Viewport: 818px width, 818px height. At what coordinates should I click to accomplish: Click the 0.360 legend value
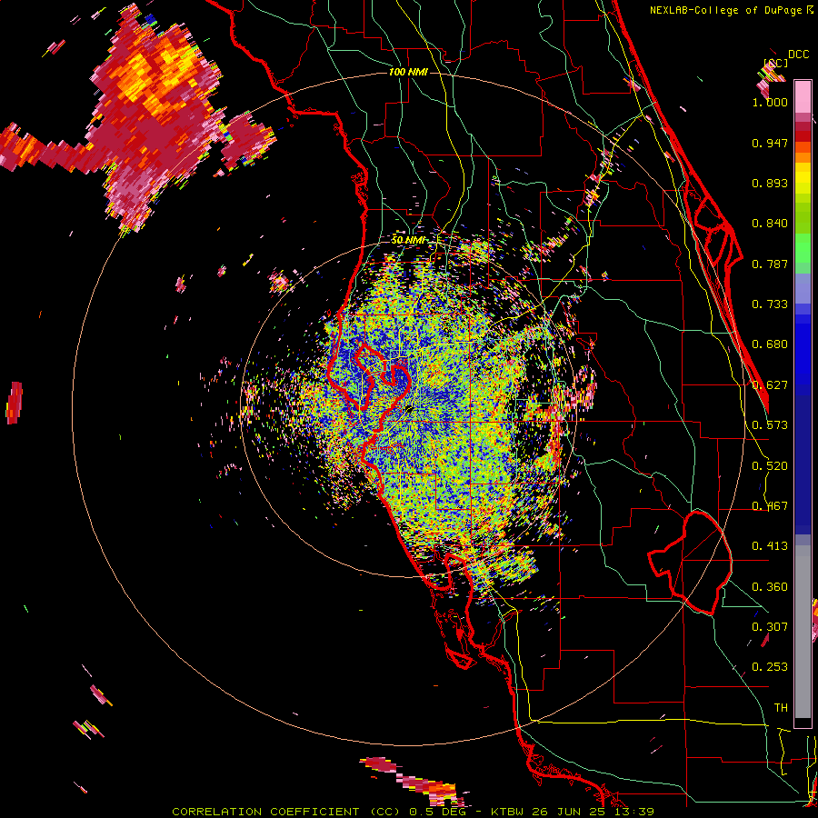[x=770, y=587]
